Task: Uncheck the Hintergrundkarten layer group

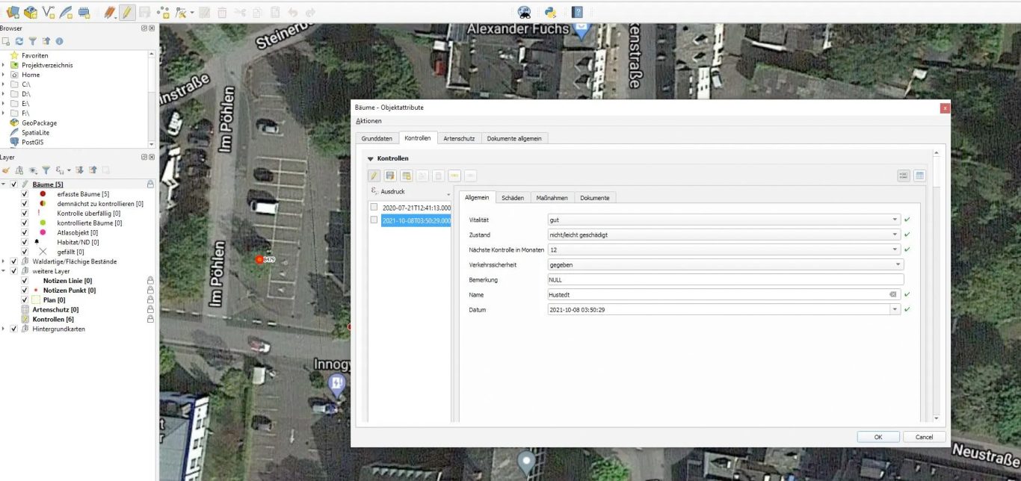Action: click(x=13, y=329)
